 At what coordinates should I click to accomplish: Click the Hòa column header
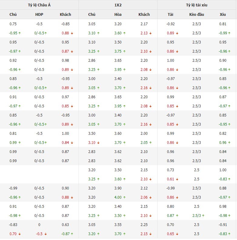point(118,14)
